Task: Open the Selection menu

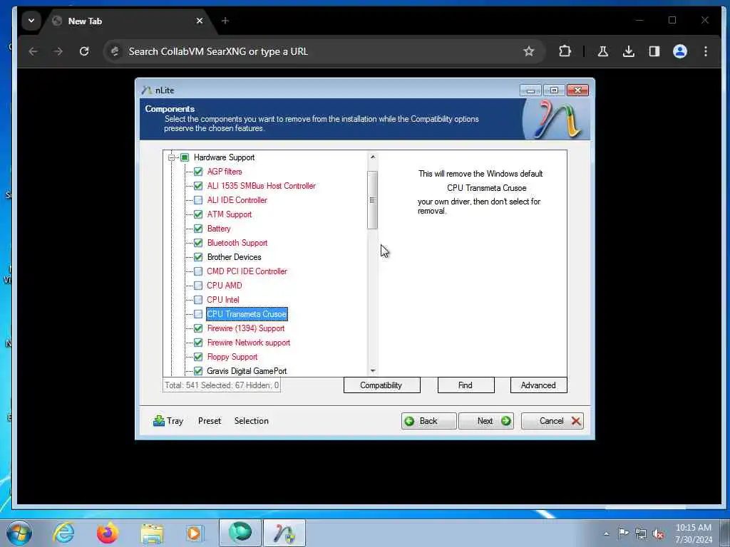Action: [x=252, y=421]
